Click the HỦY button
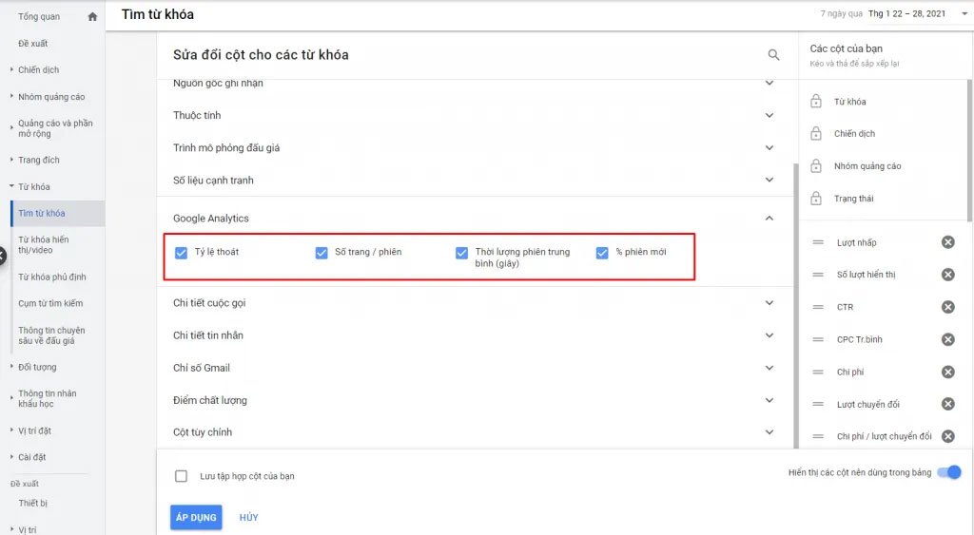 [x=248, y=517]
